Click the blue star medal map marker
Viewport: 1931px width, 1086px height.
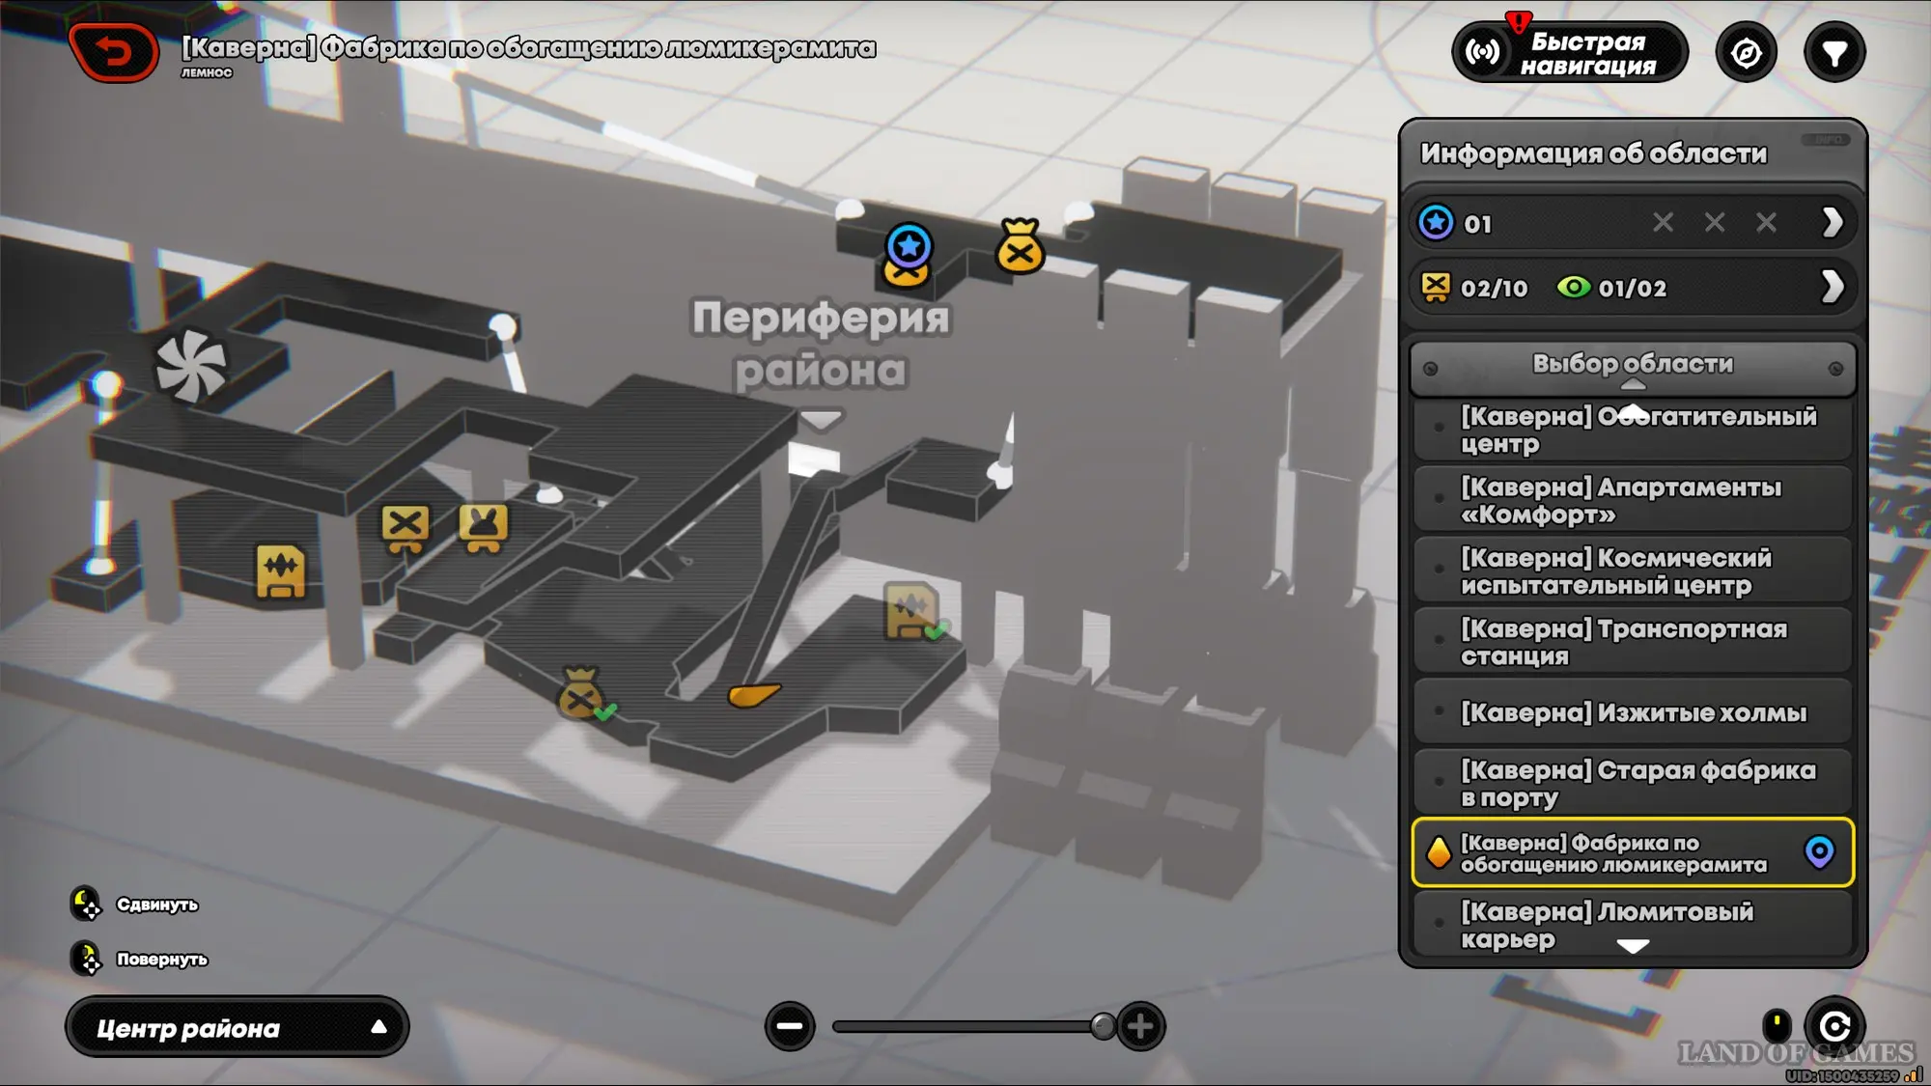(x=909, y=246)
